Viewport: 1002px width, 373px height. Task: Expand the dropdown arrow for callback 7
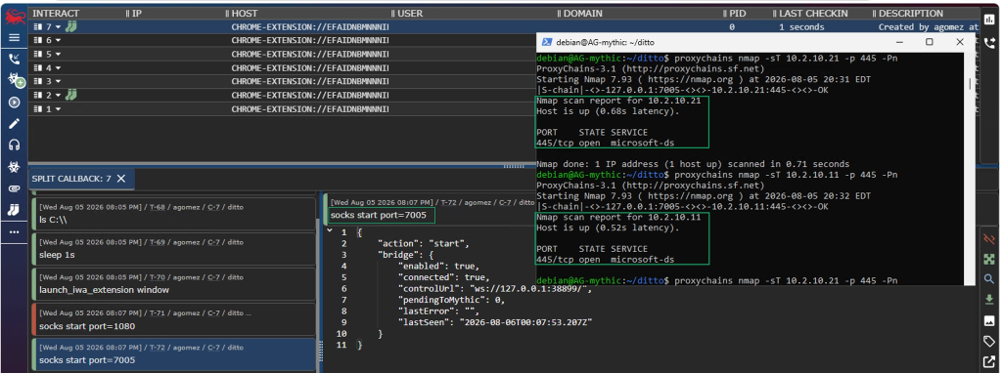coord(58,27)
